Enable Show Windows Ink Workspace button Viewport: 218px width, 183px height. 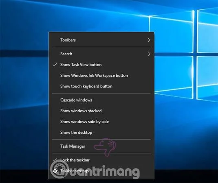[x=101, y=76]
